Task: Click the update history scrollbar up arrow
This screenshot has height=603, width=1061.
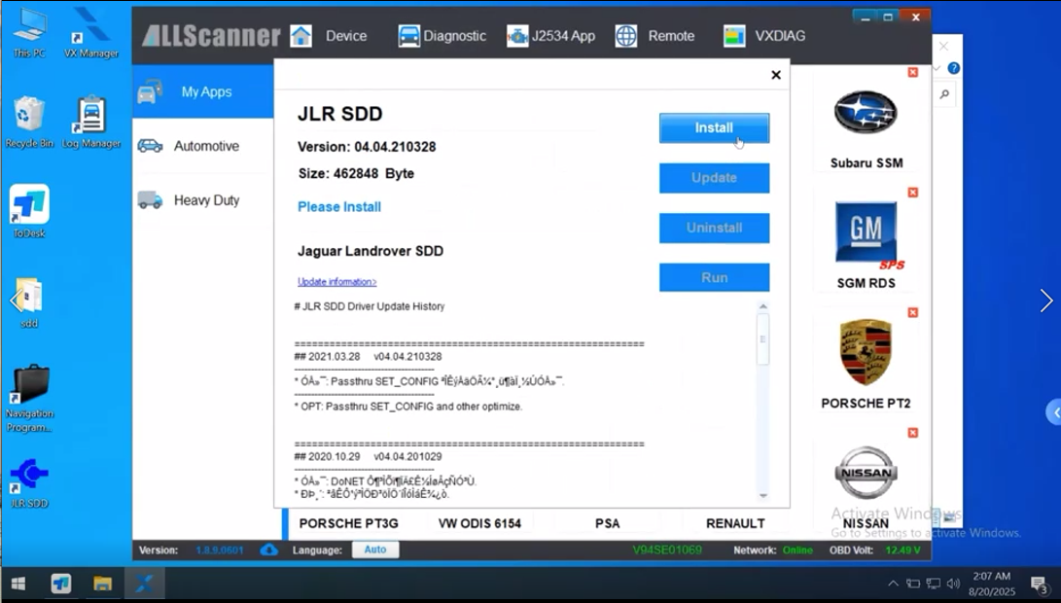Action: 763,306
